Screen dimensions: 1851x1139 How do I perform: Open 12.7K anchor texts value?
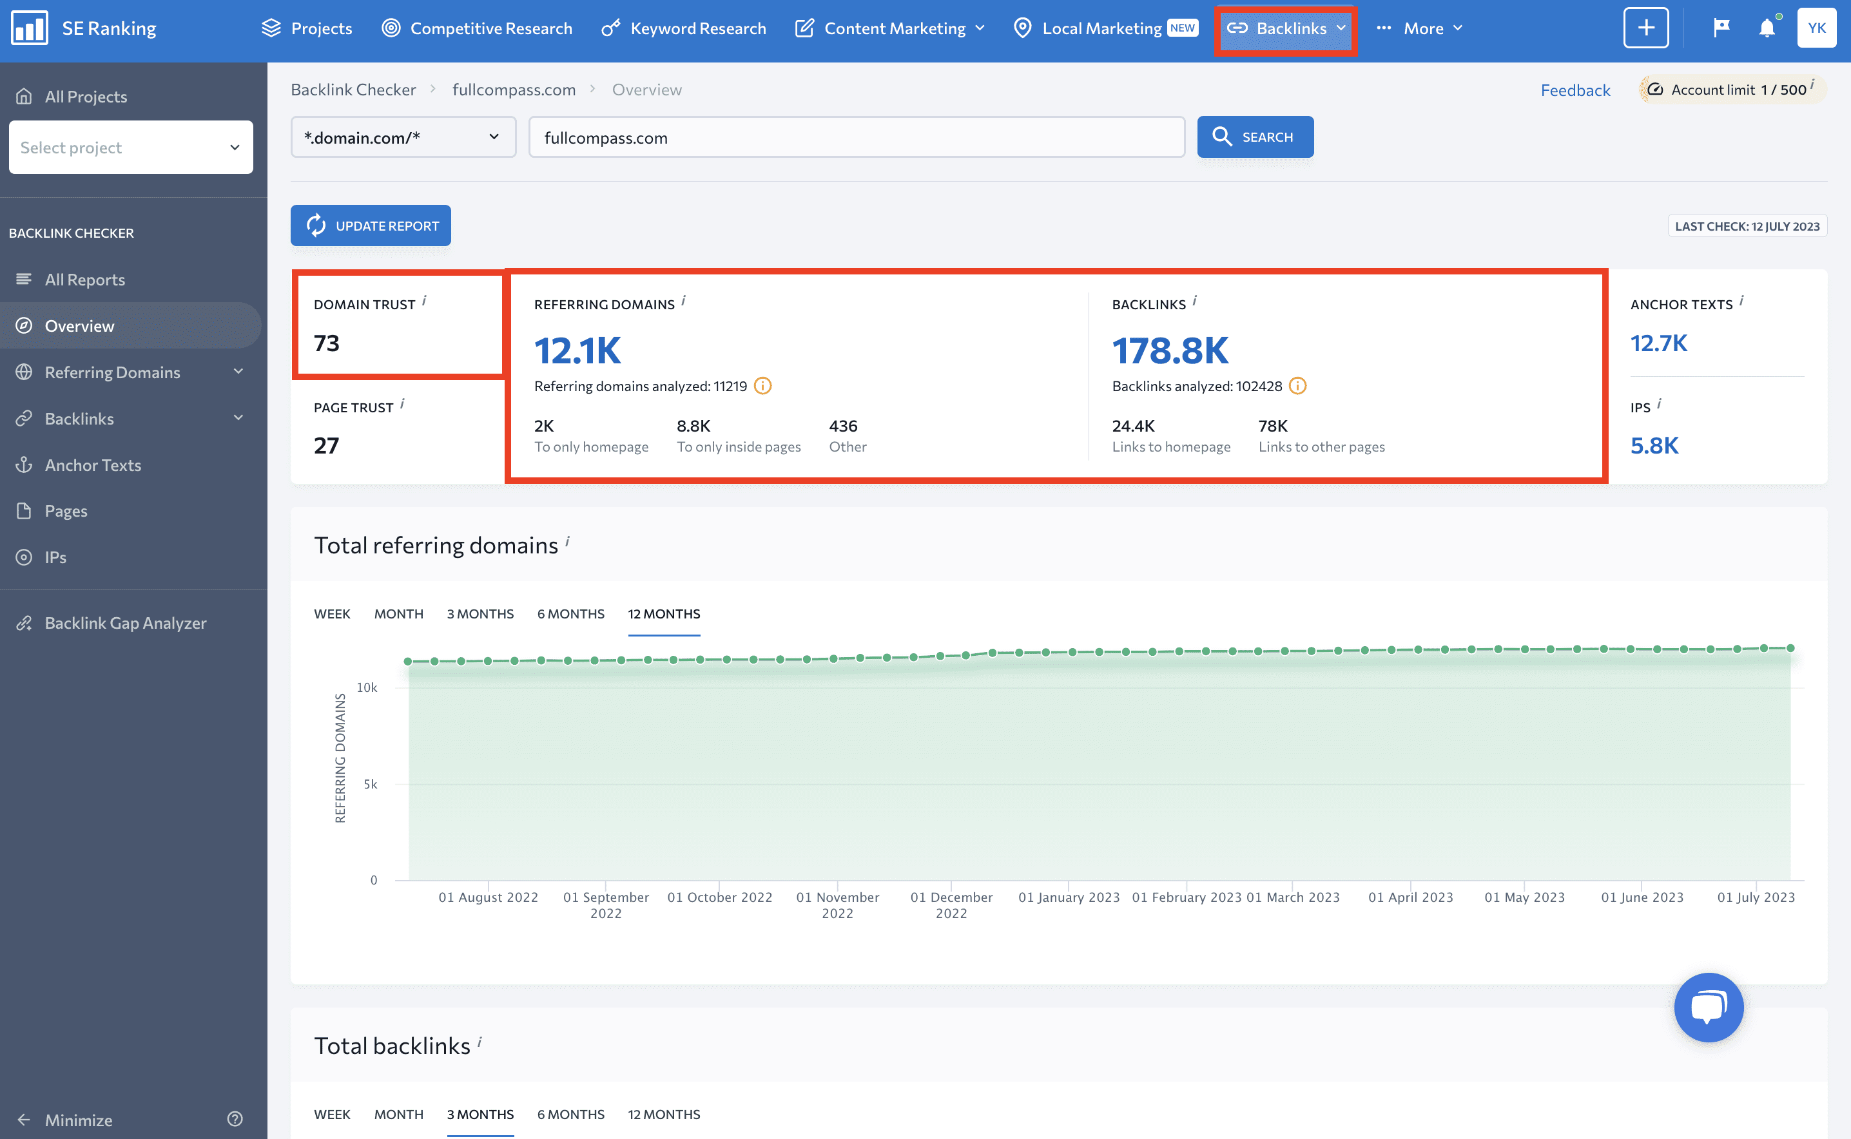point(1659,343)
